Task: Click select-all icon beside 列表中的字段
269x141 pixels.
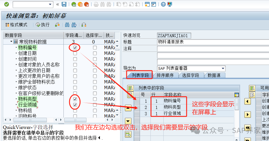Action: (x=130, y=88)
